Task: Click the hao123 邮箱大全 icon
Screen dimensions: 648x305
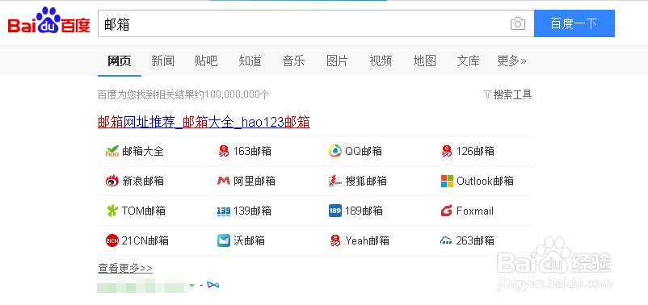Action: (112, 151)
